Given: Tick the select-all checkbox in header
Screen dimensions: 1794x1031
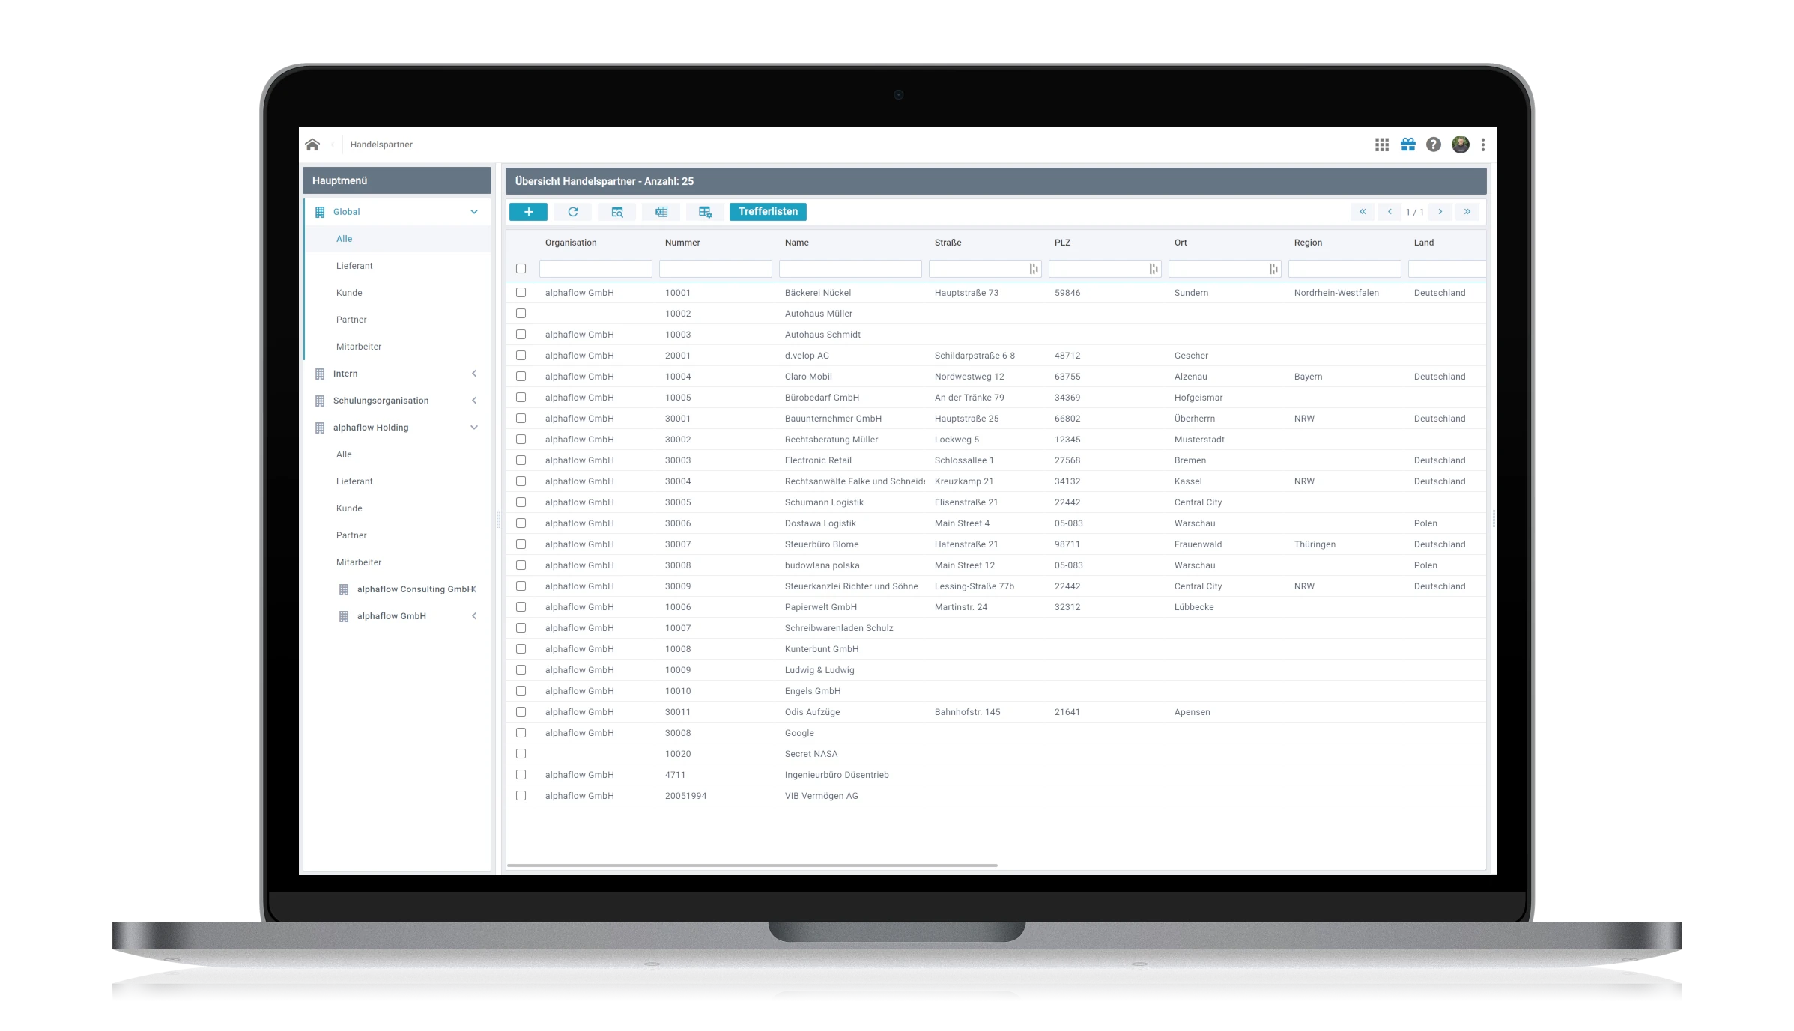Looking at the screenshot, I should pos(521,269).
